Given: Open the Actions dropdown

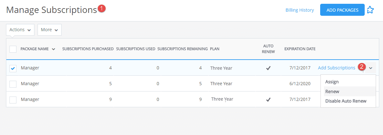Looking at the screenshot, I should pyautogui.click(x=20, y=30).
